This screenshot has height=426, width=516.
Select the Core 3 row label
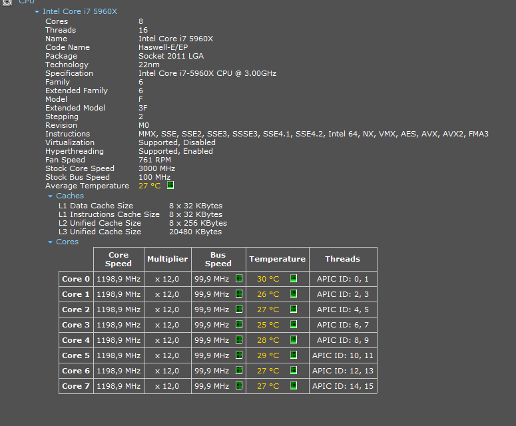coord(76,325)
